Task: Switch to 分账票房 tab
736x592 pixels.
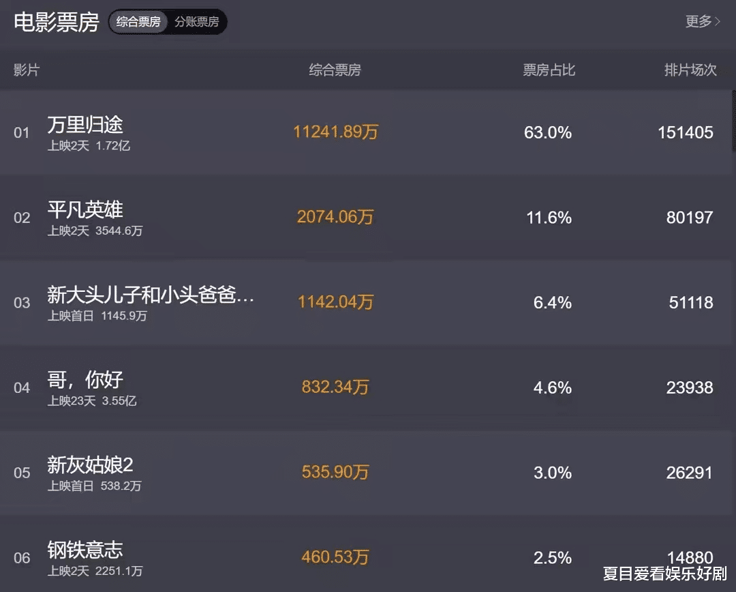Action: point(197,22)
